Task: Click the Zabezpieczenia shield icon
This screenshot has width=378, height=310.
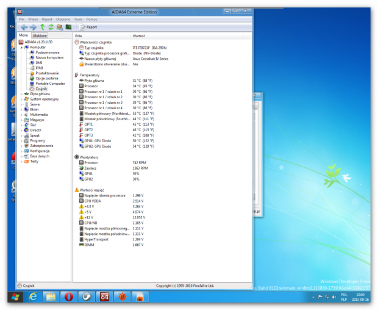Action: click(x=26, y=146)
